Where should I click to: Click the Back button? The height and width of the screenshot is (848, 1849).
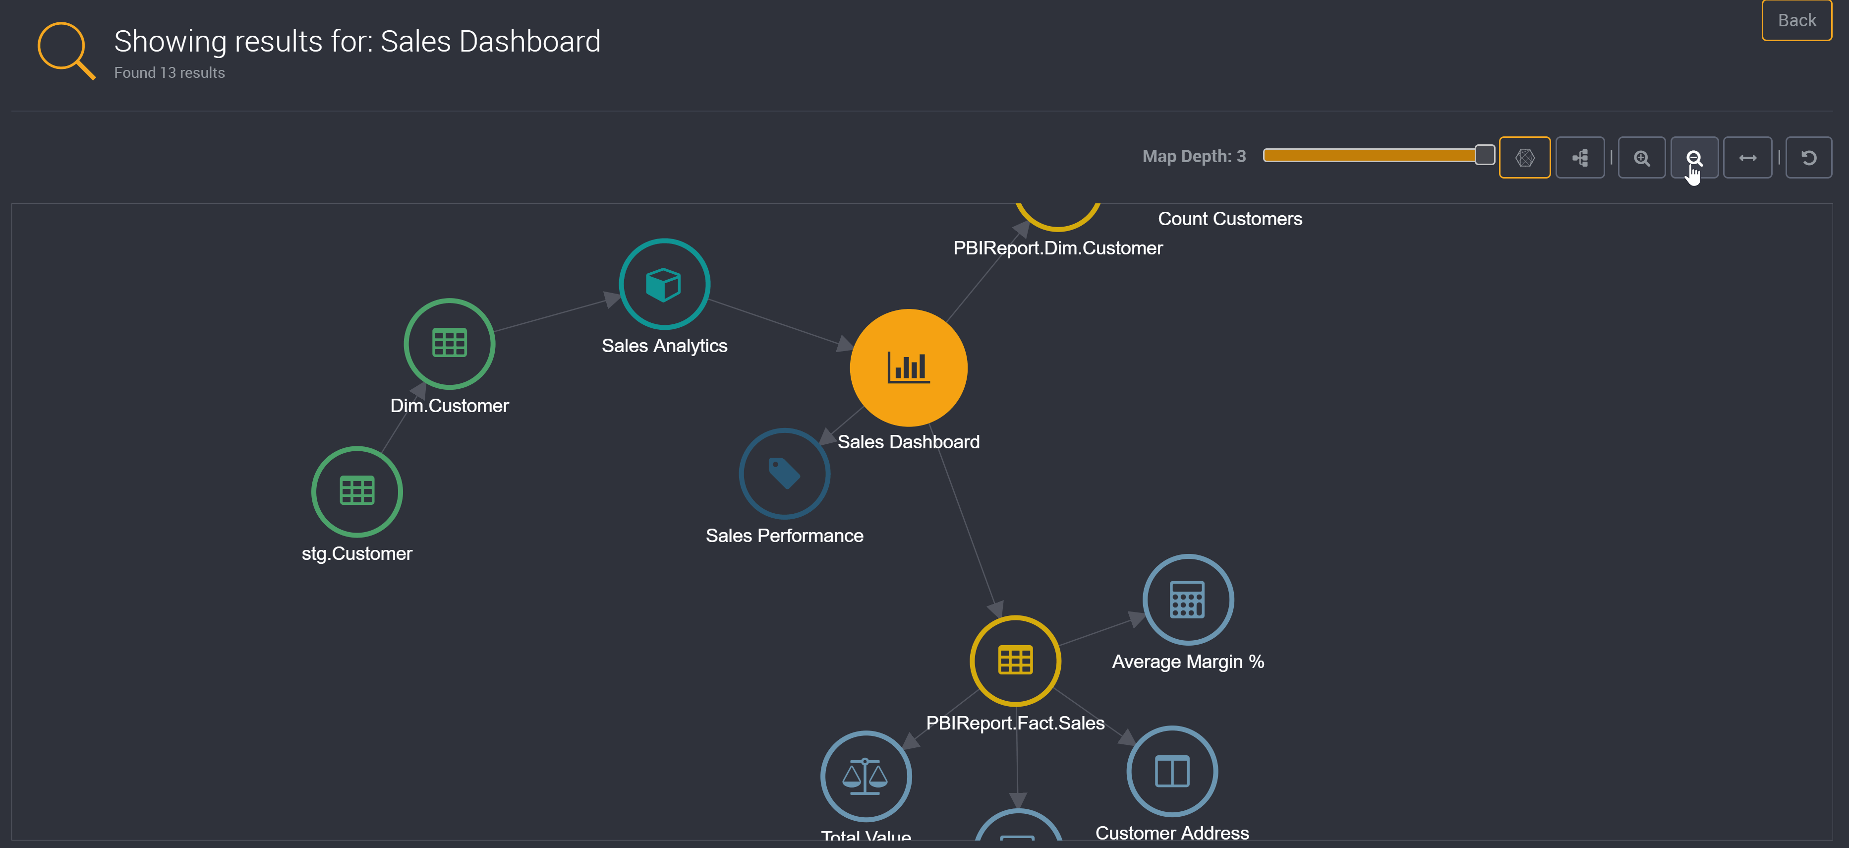tap(1796, 21)
